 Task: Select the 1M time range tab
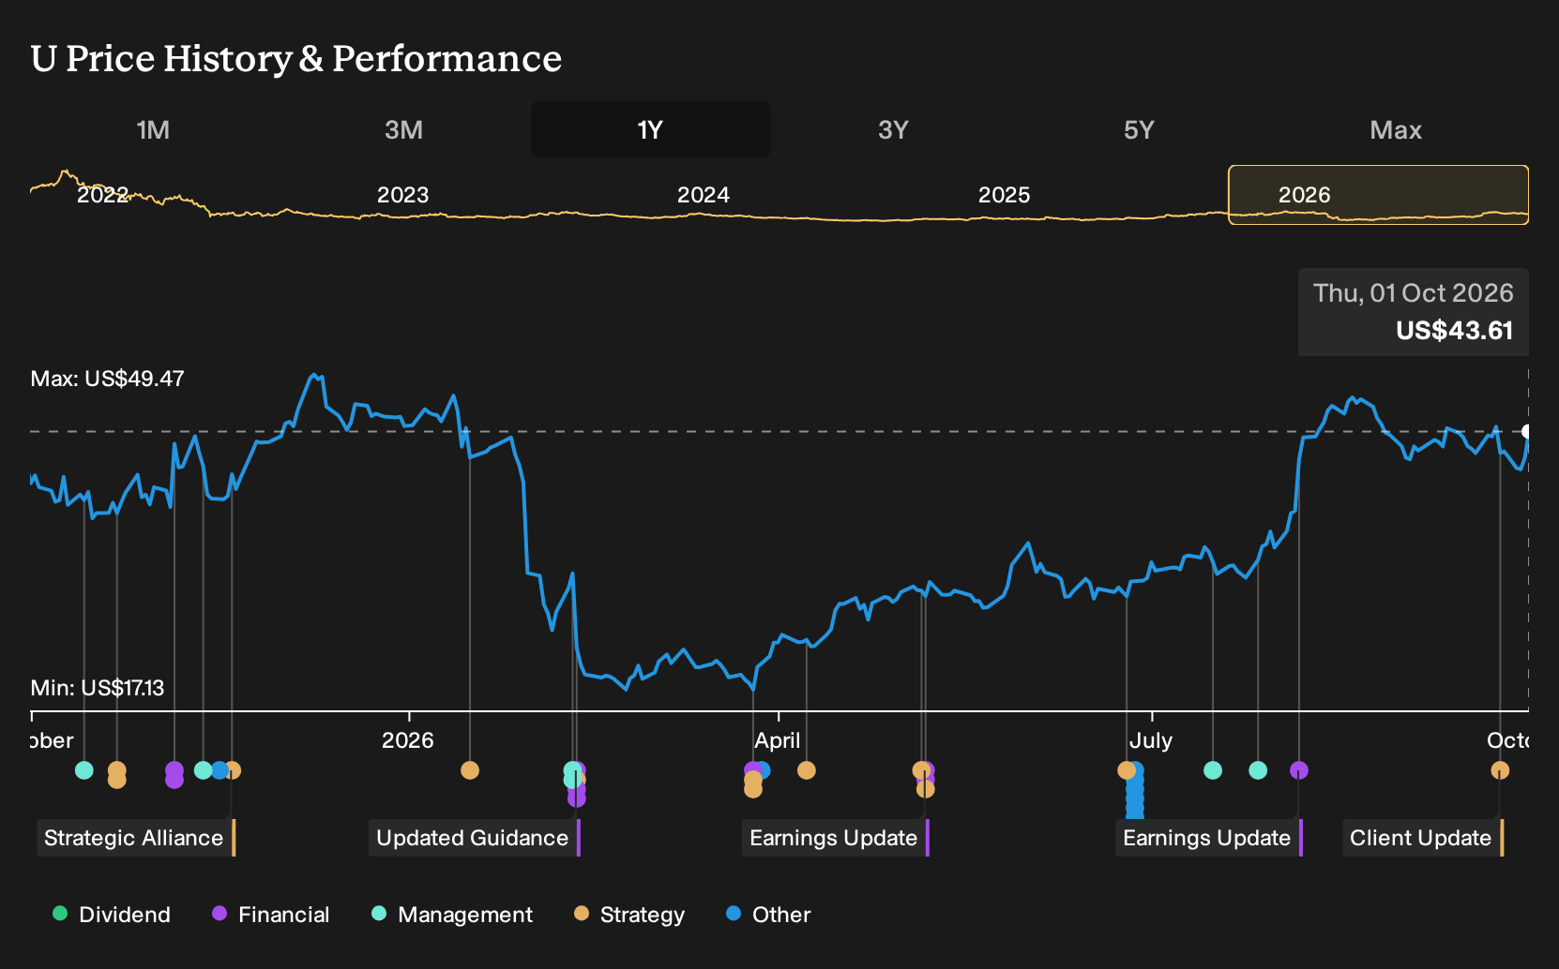pyautogui.click(x=153, y=129)
